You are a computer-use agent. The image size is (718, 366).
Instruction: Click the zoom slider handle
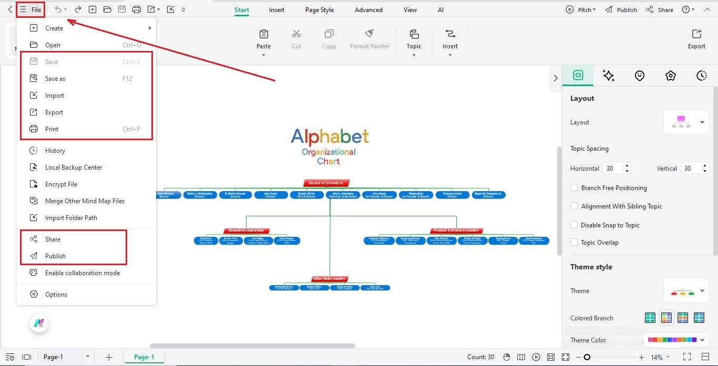(587, 357)
